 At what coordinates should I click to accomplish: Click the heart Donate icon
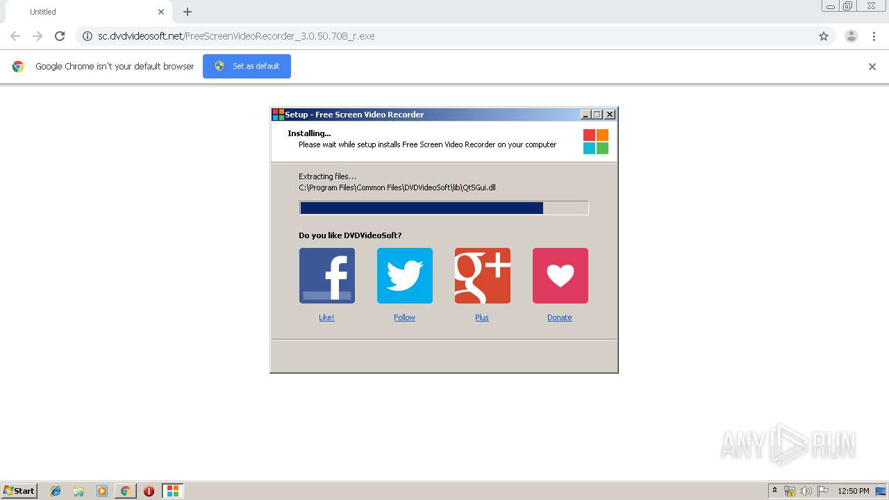560,276
